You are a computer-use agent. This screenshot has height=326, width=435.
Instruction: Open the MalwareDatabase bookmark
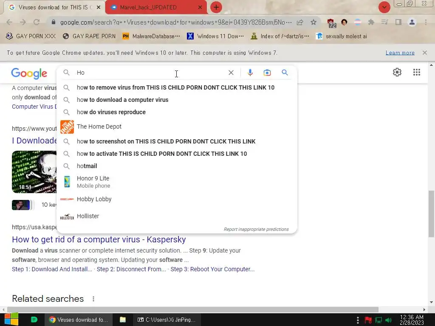click(151, 37)
